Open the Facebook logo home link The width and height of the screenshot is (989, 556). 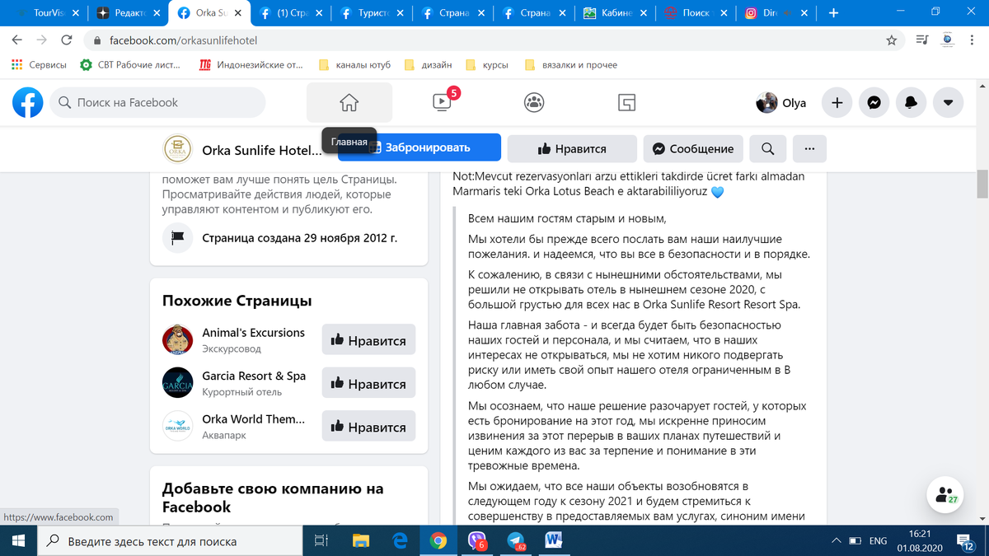(x=28, y=103)
